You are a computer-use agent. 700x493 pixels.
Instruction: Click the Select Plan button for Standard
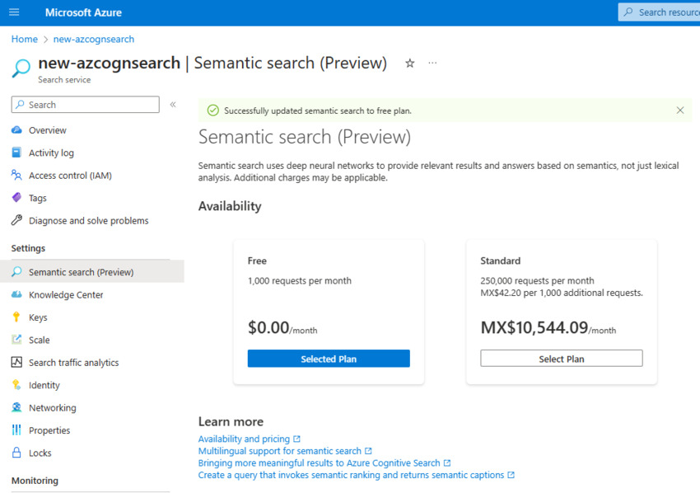point(561,358)
